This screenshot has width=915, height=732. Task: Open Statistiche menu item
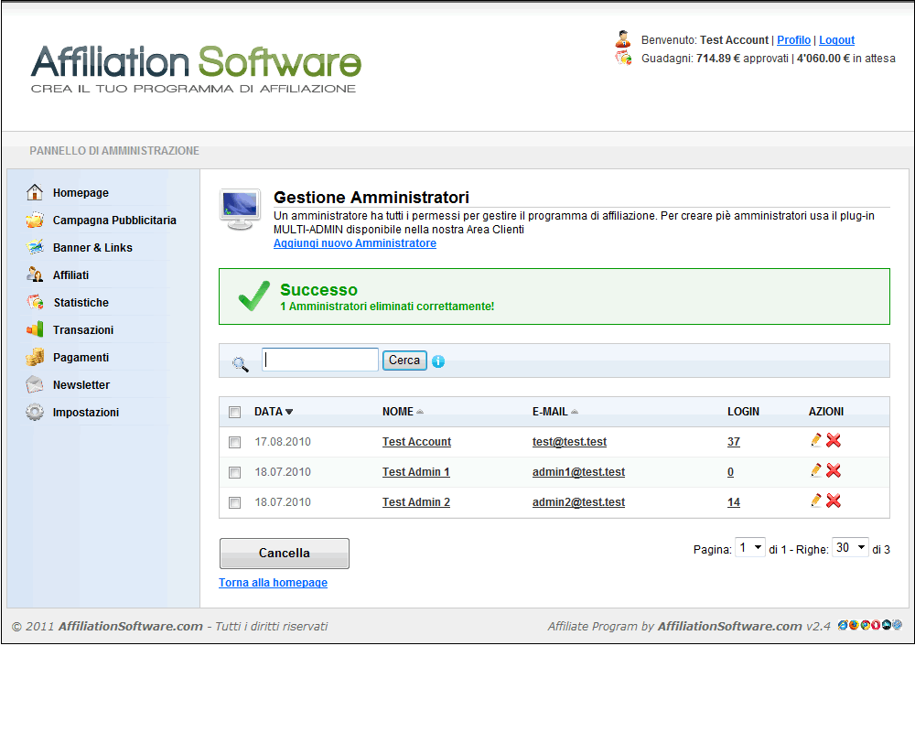point(81,302)
